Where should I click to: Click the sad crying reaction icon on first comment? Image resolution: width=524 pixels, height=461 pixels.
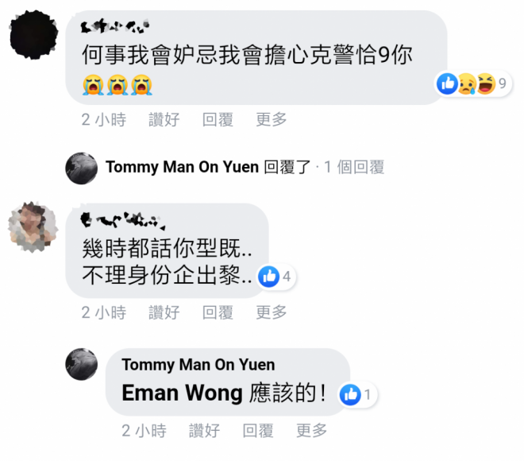(x=467, y=83)
